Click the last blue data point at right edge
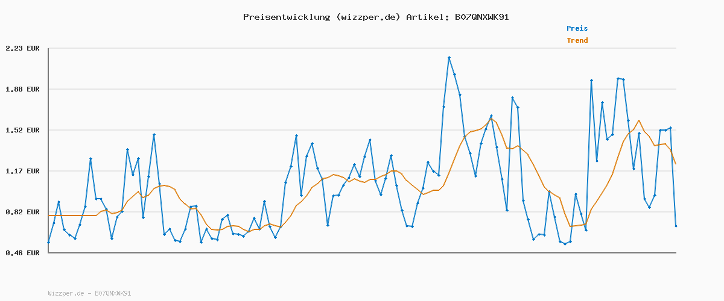Viewport: 724px width, 301px height. click(x=676, y=226)
